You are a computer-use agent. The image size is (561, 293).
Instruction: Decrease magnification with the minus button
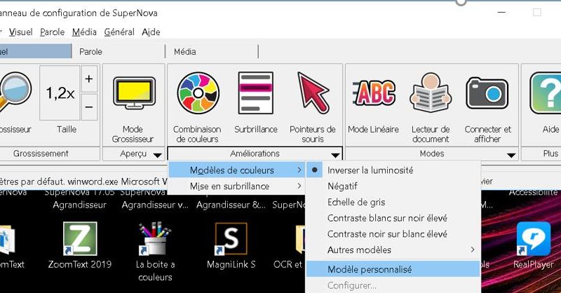coord(89,107)
